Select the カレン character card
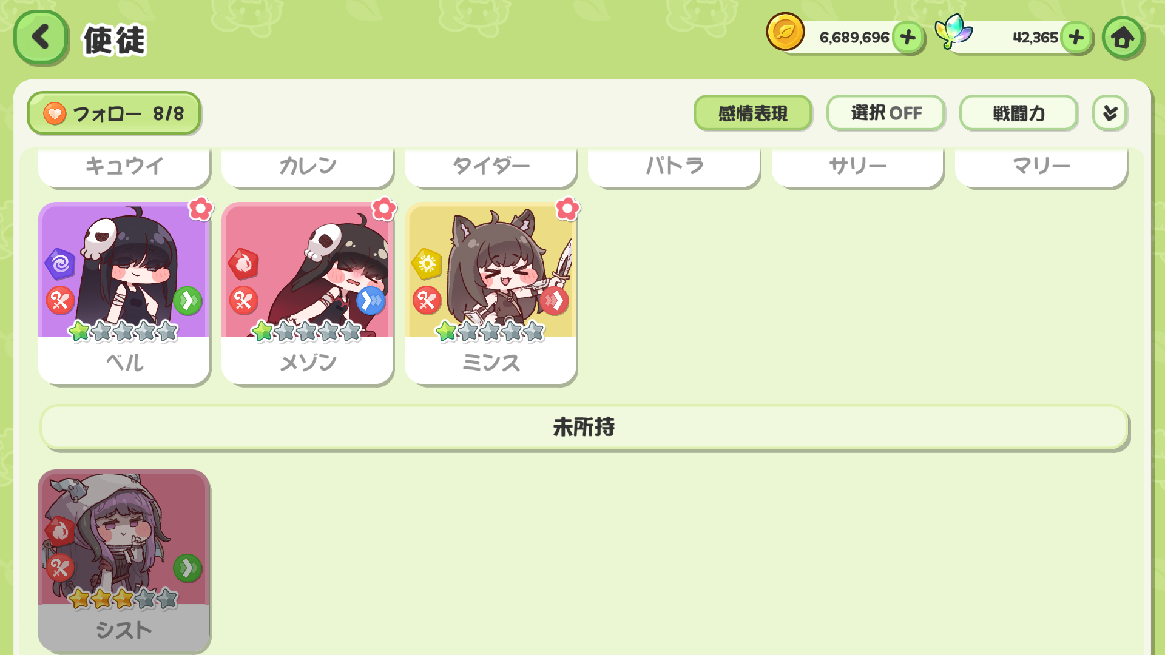The image size is (1165, 655). tap(308, 166)
